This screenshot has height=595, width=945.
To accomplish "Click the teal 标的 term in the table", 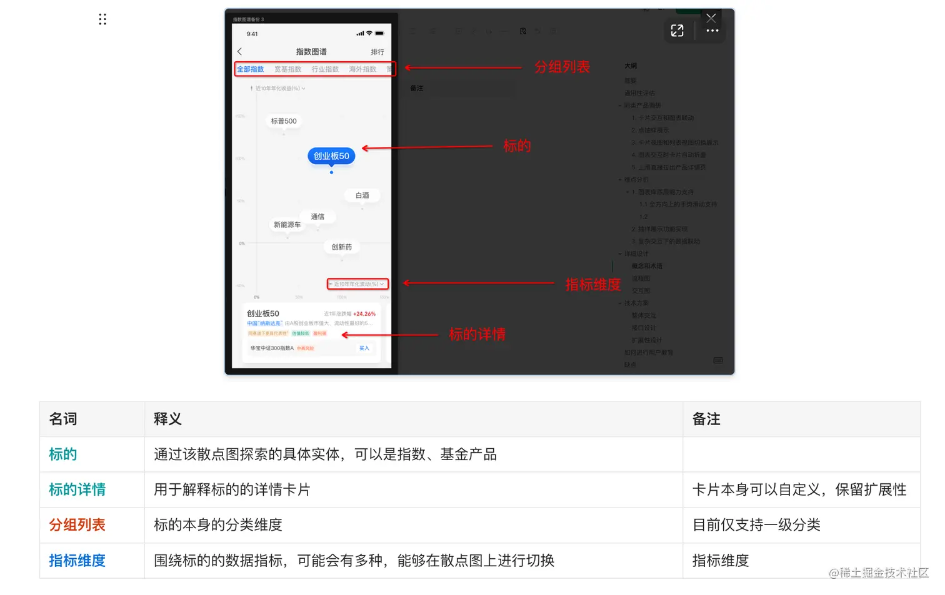I will tap(63, 455).
